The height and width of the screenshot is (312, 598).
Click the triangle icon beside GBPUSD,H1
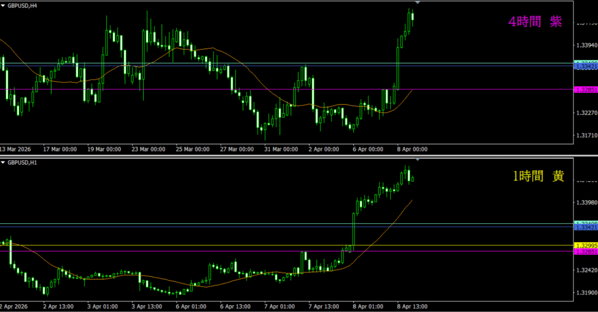[x=3, y=162]
